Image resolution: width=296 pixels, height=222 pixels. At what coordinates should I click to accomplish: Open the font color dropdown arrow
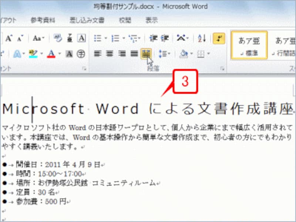(x=60, y=54)
